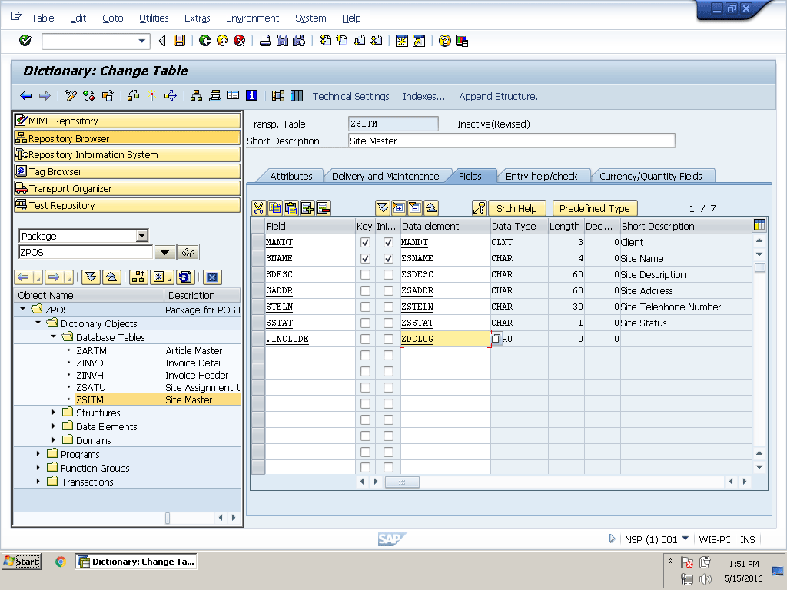
Task: Click the red Cancel icon
Action: [239, 41]
